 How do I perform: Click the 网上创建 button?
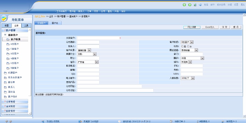coord(192,27)
